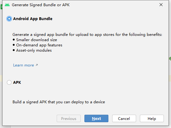
Task: Click the bold APK label
Action: pos(17,83)
